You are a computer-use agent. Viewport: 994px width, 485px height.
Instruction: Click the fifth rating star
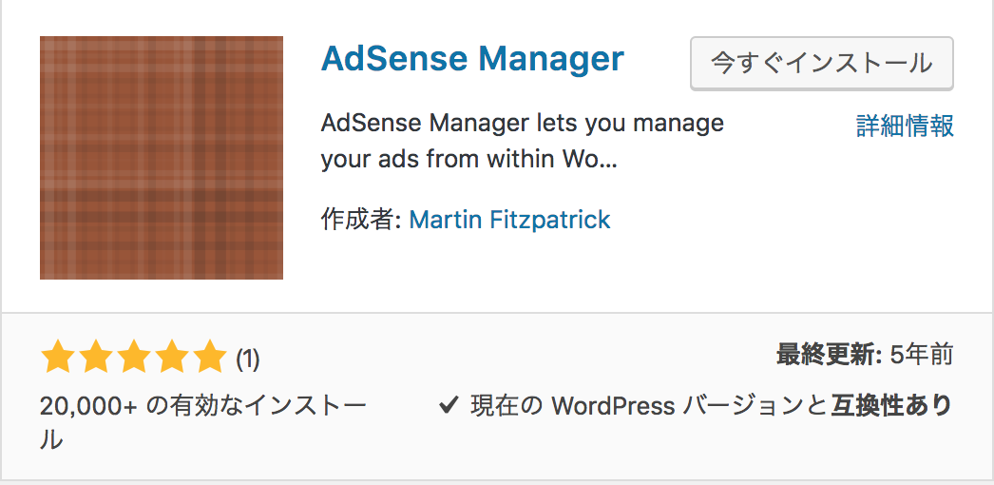point(208,357)
